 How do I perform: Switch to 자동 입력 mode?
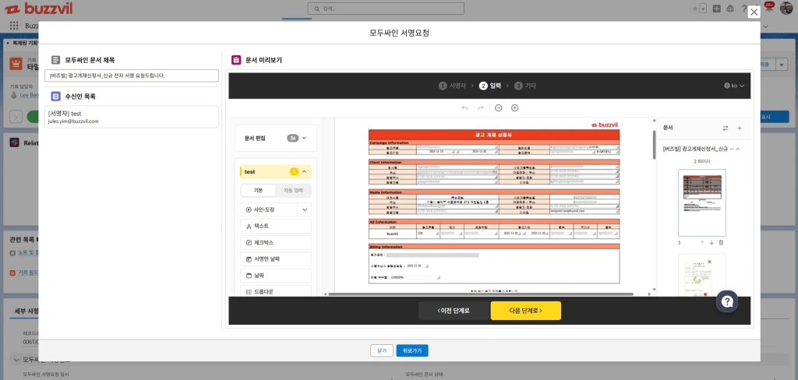pos(293,190)
